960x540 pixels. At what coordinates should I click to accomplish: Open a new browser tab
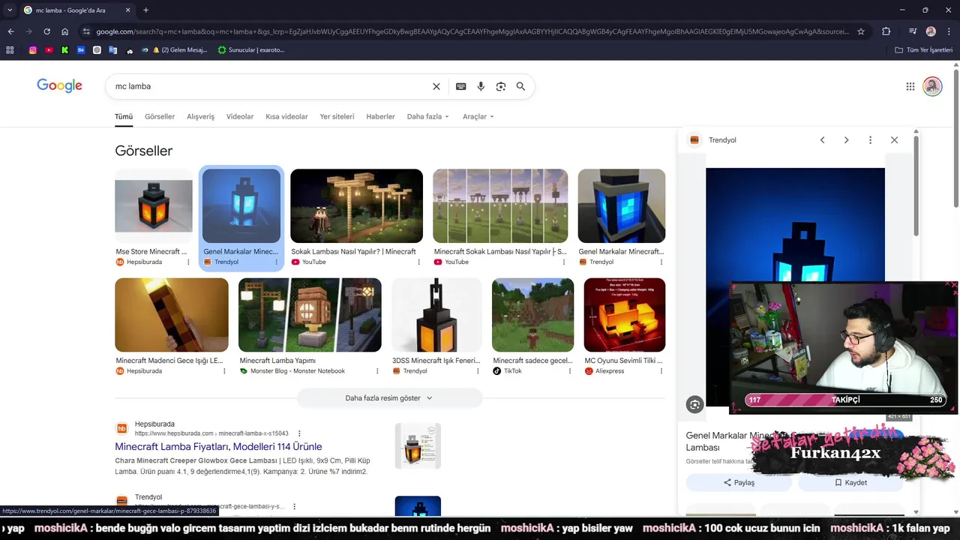pyautogui.click(x=145, y=10)
